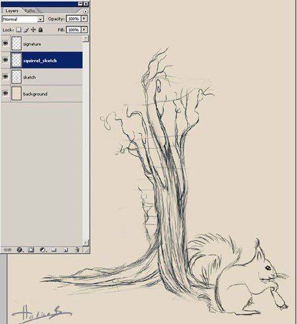Create new group folder icon
The image size is (297, 324).
point(54,249)
